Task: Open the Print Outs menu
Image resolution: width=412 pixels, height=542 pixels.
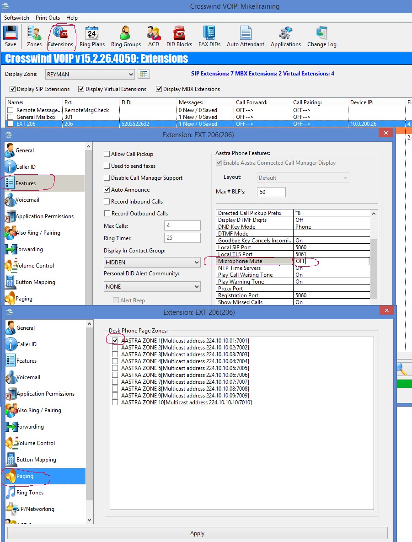Action: 48,18
